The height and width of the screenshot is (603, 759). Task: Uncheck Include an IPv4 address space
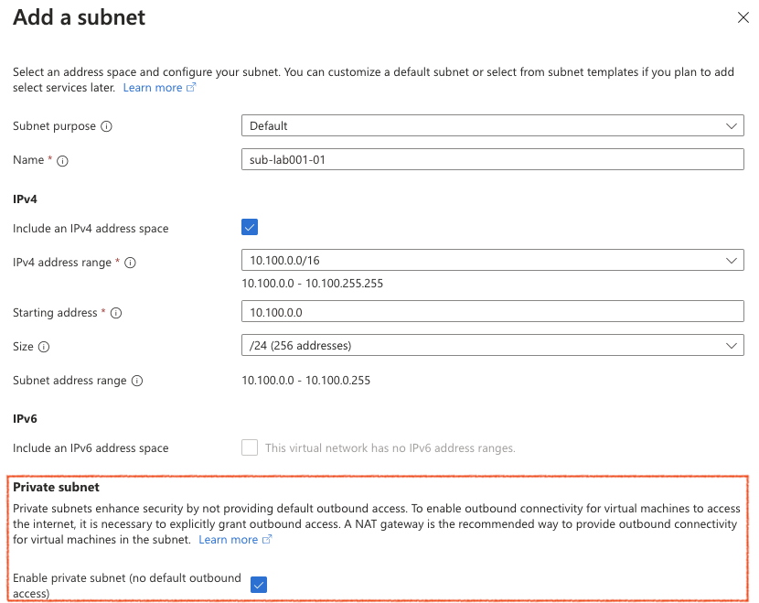click(x=250, y=228)
